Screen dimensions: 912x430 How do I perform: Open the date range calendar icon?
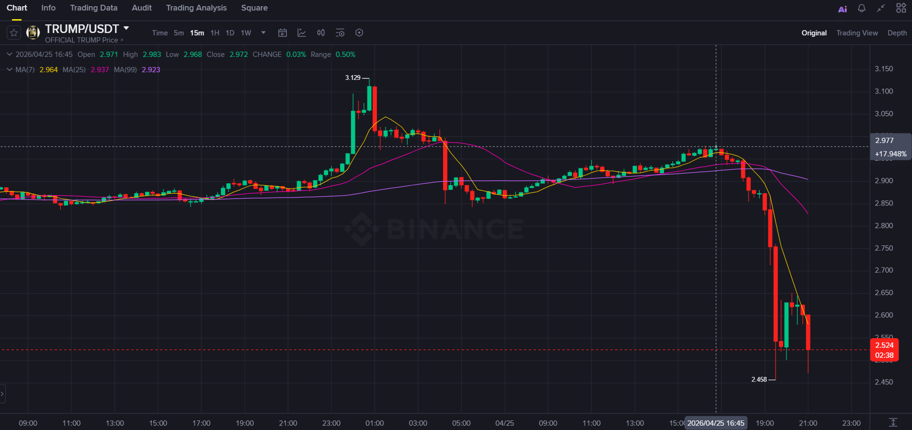(x=283, y=33)
